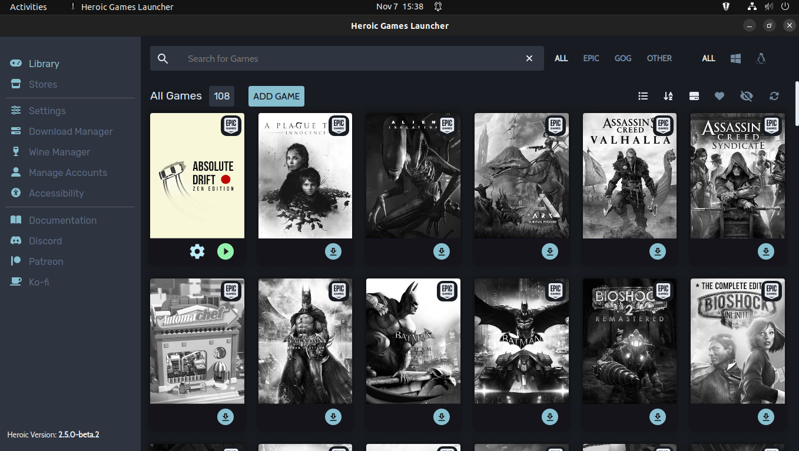799x451 pixels.
Task: Click the ADD GAME button
Action: coord(276,96)
